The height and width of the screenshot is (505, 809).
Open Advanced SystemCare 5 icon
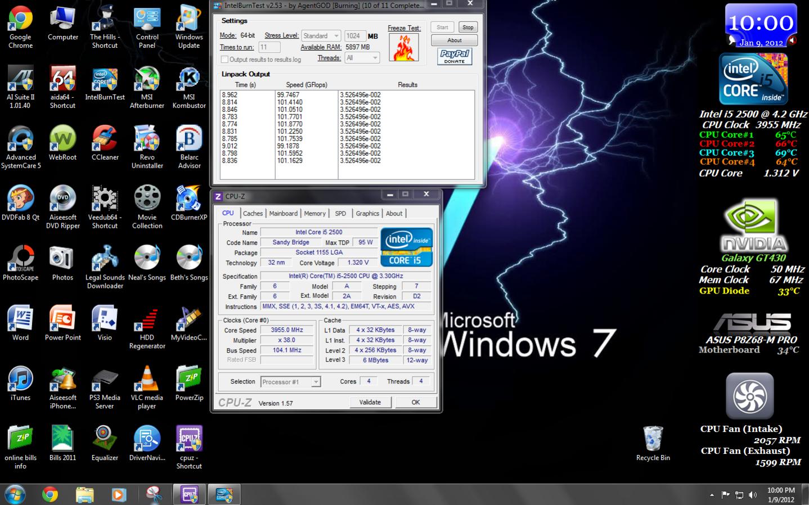(21, 147)
